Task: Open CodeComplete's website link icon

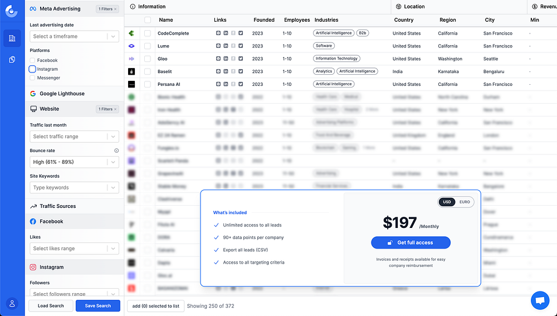Action: [x=218, y=33]
